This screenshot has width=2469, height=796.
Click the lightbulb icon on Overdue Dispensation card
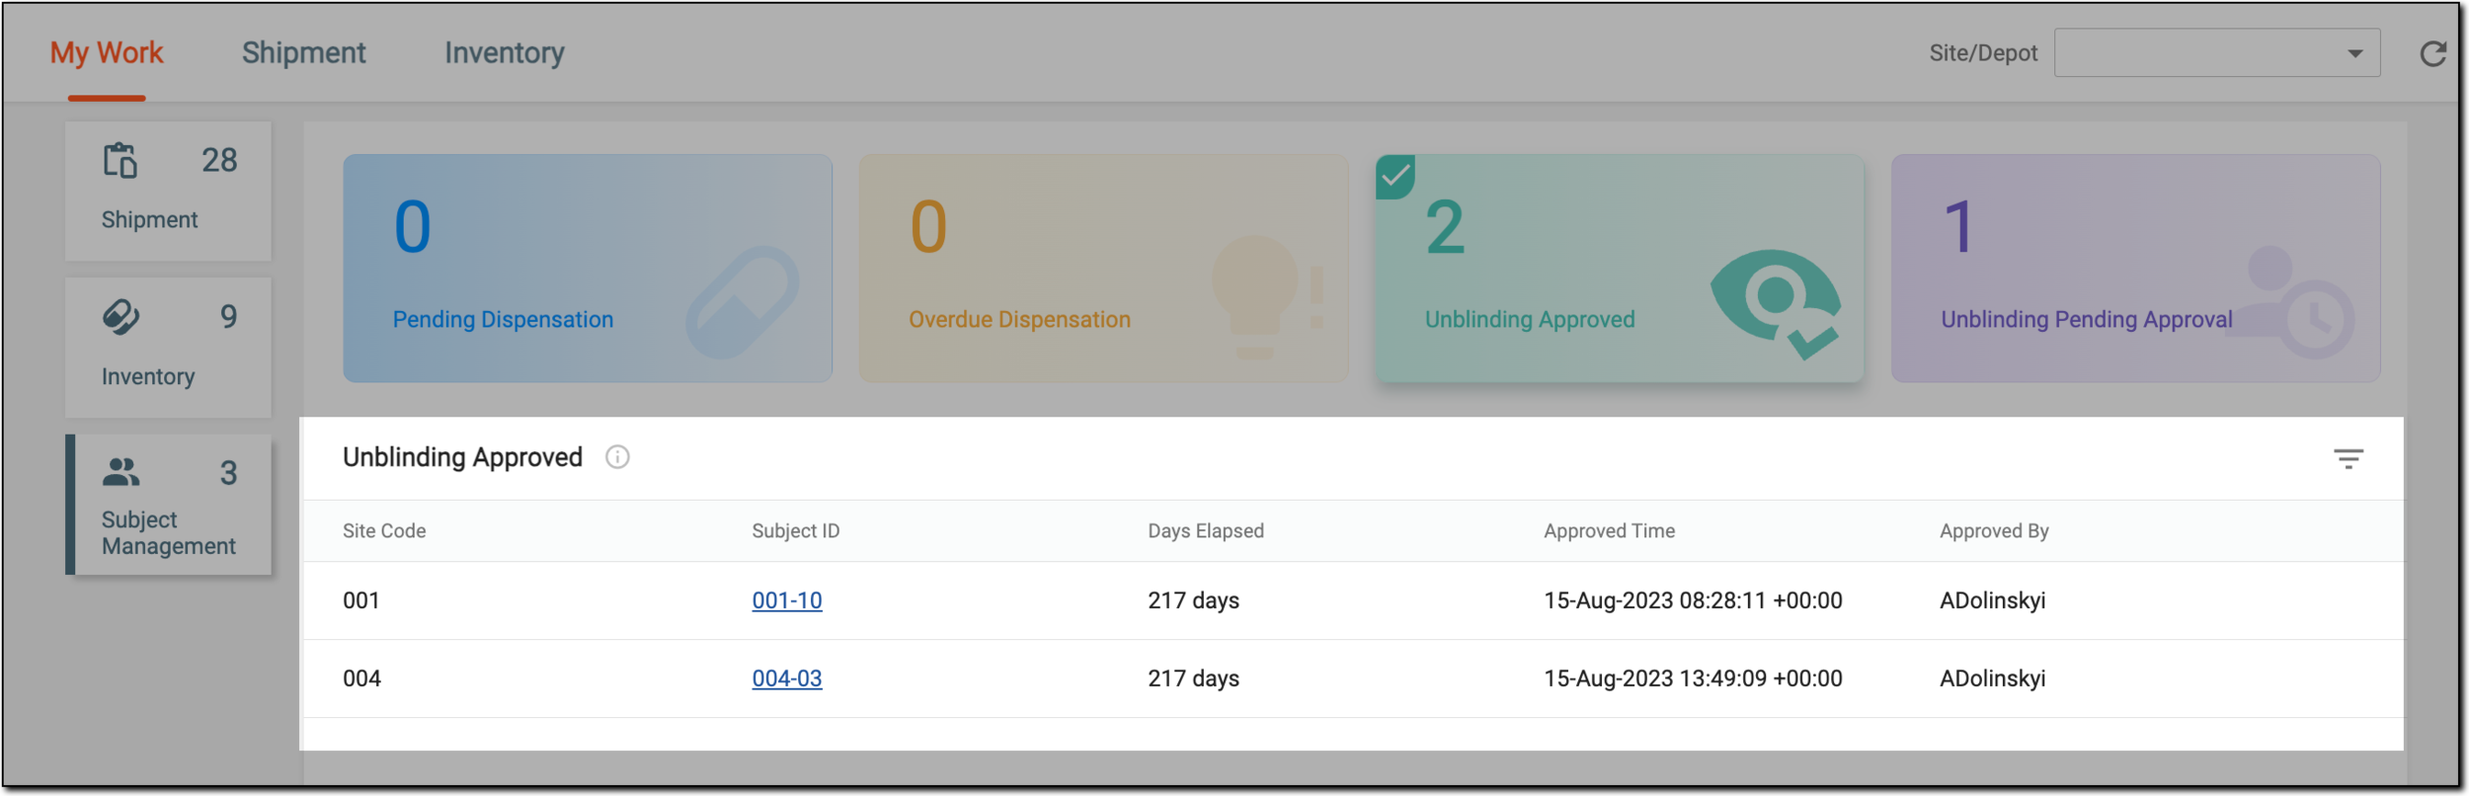[x=1267, y=296]
